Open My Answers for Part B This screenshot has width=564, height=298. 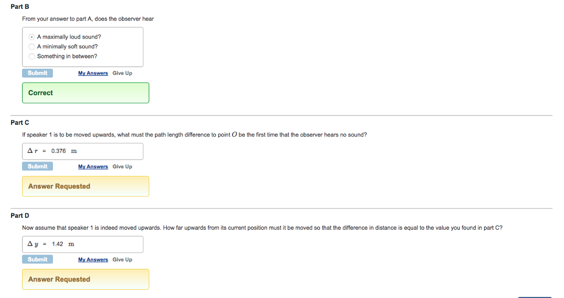93,73
